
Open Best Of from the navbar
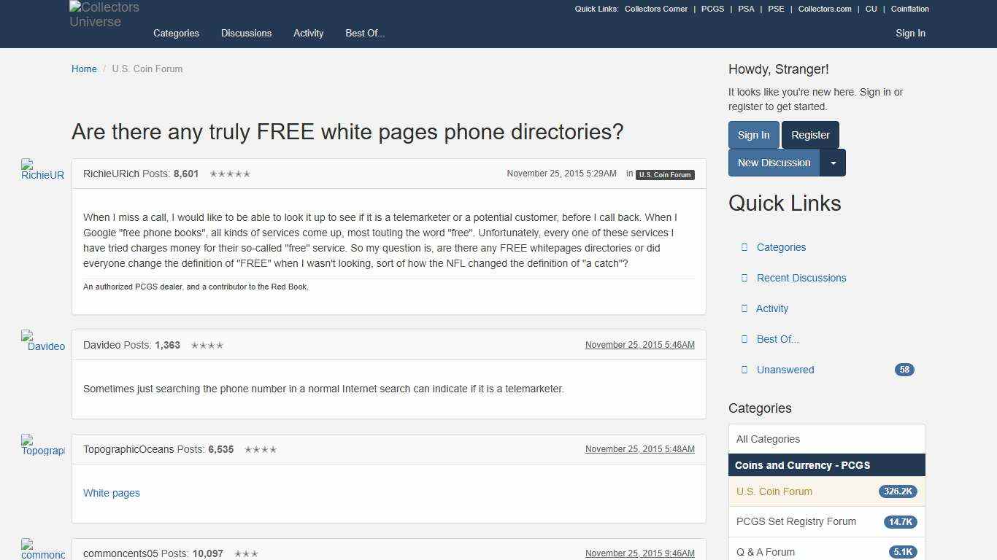364,33
